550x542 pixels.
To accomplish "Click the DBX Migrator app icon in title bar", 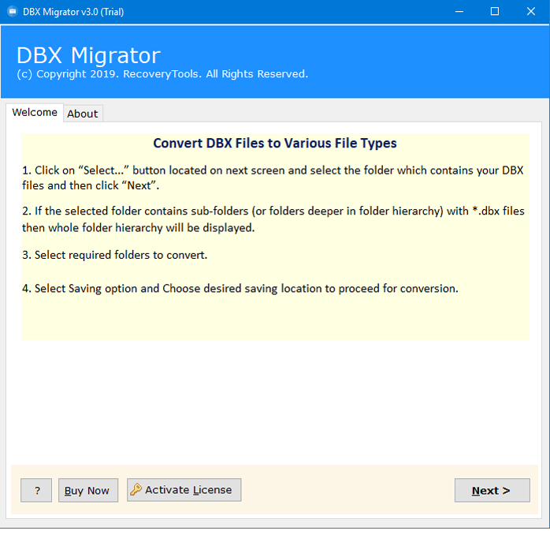I will click(13, 12).
